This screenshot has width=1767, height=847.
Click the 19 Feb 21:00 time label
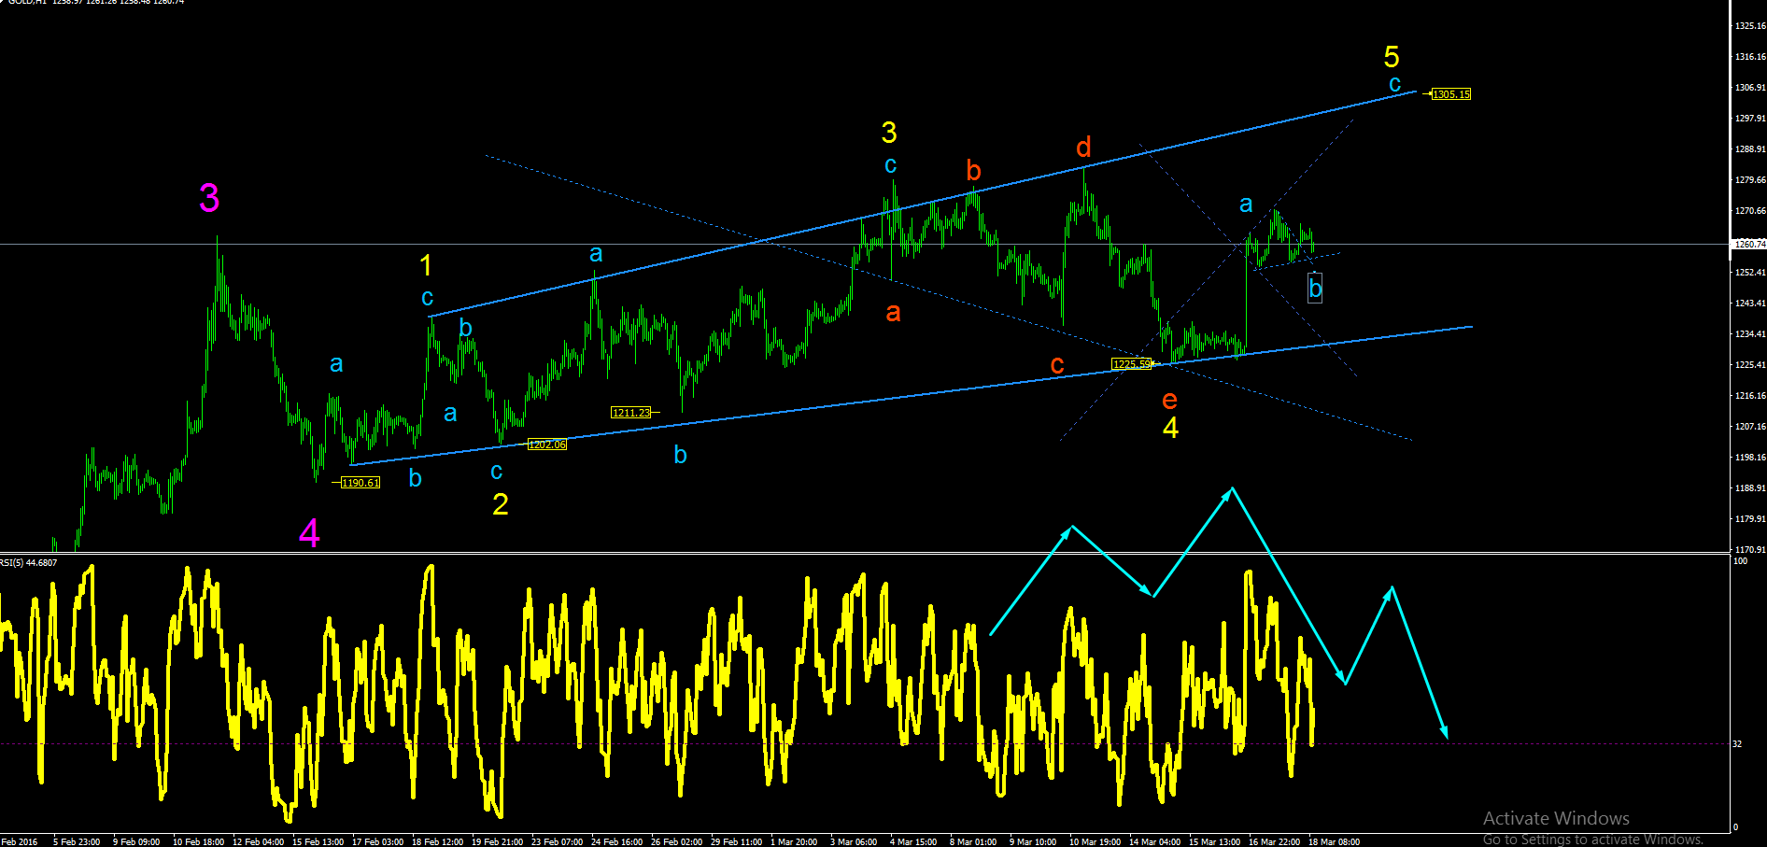pos(497,842)
